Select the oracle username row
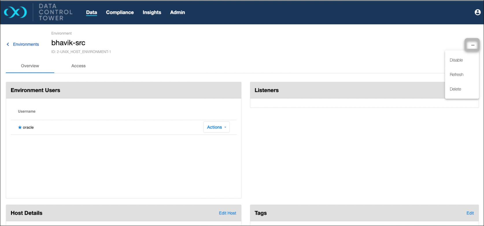484x226 pixels. point(28,127)
